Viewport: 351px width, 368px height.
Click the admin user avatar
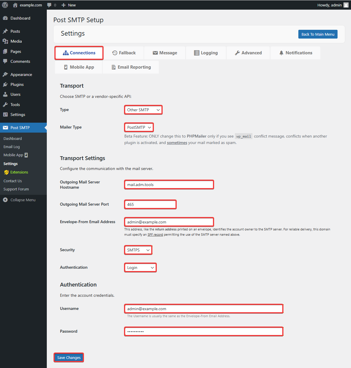tap(346, 5)
